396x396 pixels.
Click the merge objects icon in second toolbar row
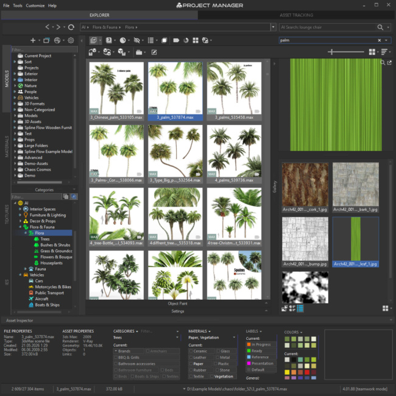point(93,52)
